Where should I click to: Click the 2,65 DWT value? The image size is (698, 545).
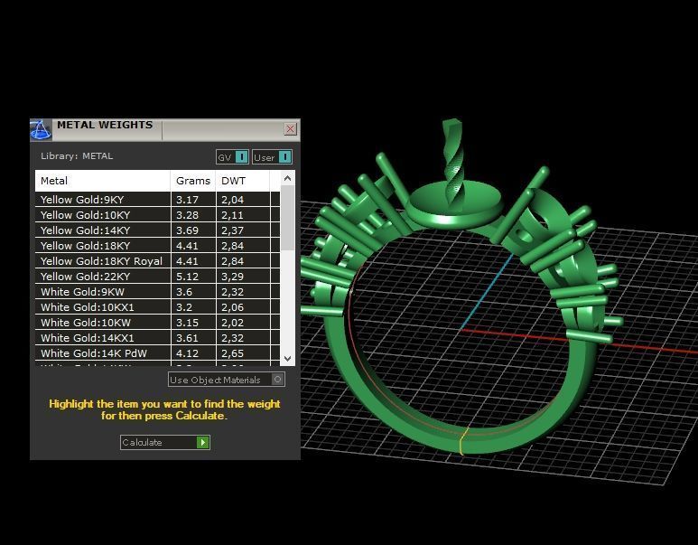pyautogui.click(x=232, y=353)
